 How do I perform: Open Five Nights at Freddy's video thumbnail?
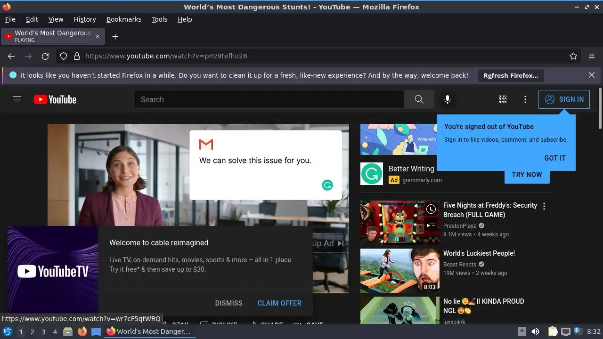point(400,223)
